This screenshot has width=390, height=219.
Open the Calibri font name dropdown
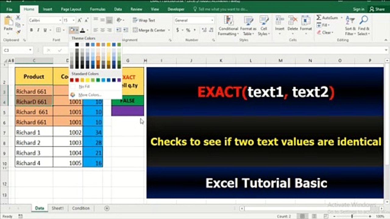(60, 20)
